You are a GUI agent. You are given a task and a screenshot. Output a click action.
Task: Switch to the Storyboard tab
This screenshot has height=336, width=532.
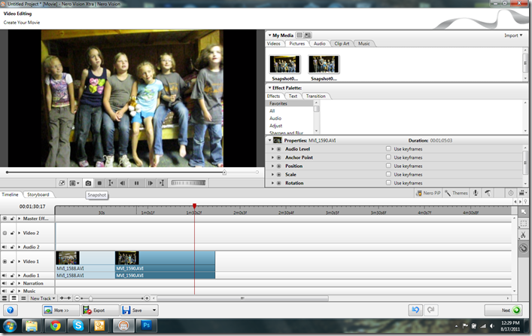tap(38, 194)
